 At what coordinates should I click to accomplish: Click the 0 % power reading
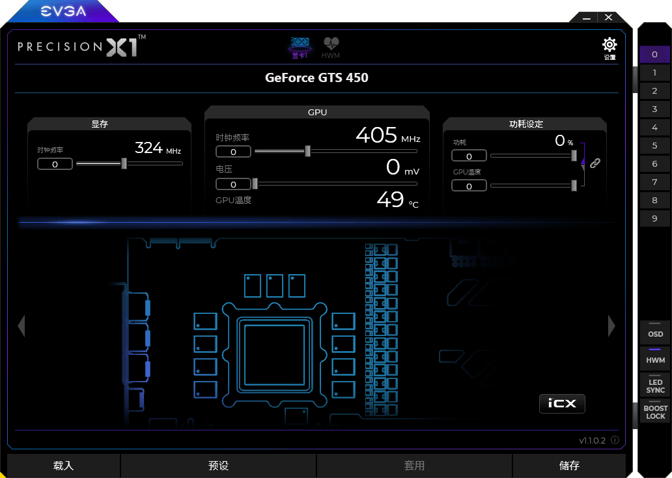[x=563, y=141]
